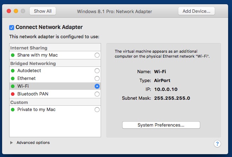Click the Autodetect row label
Screen dimensions: 232x157
29,71
